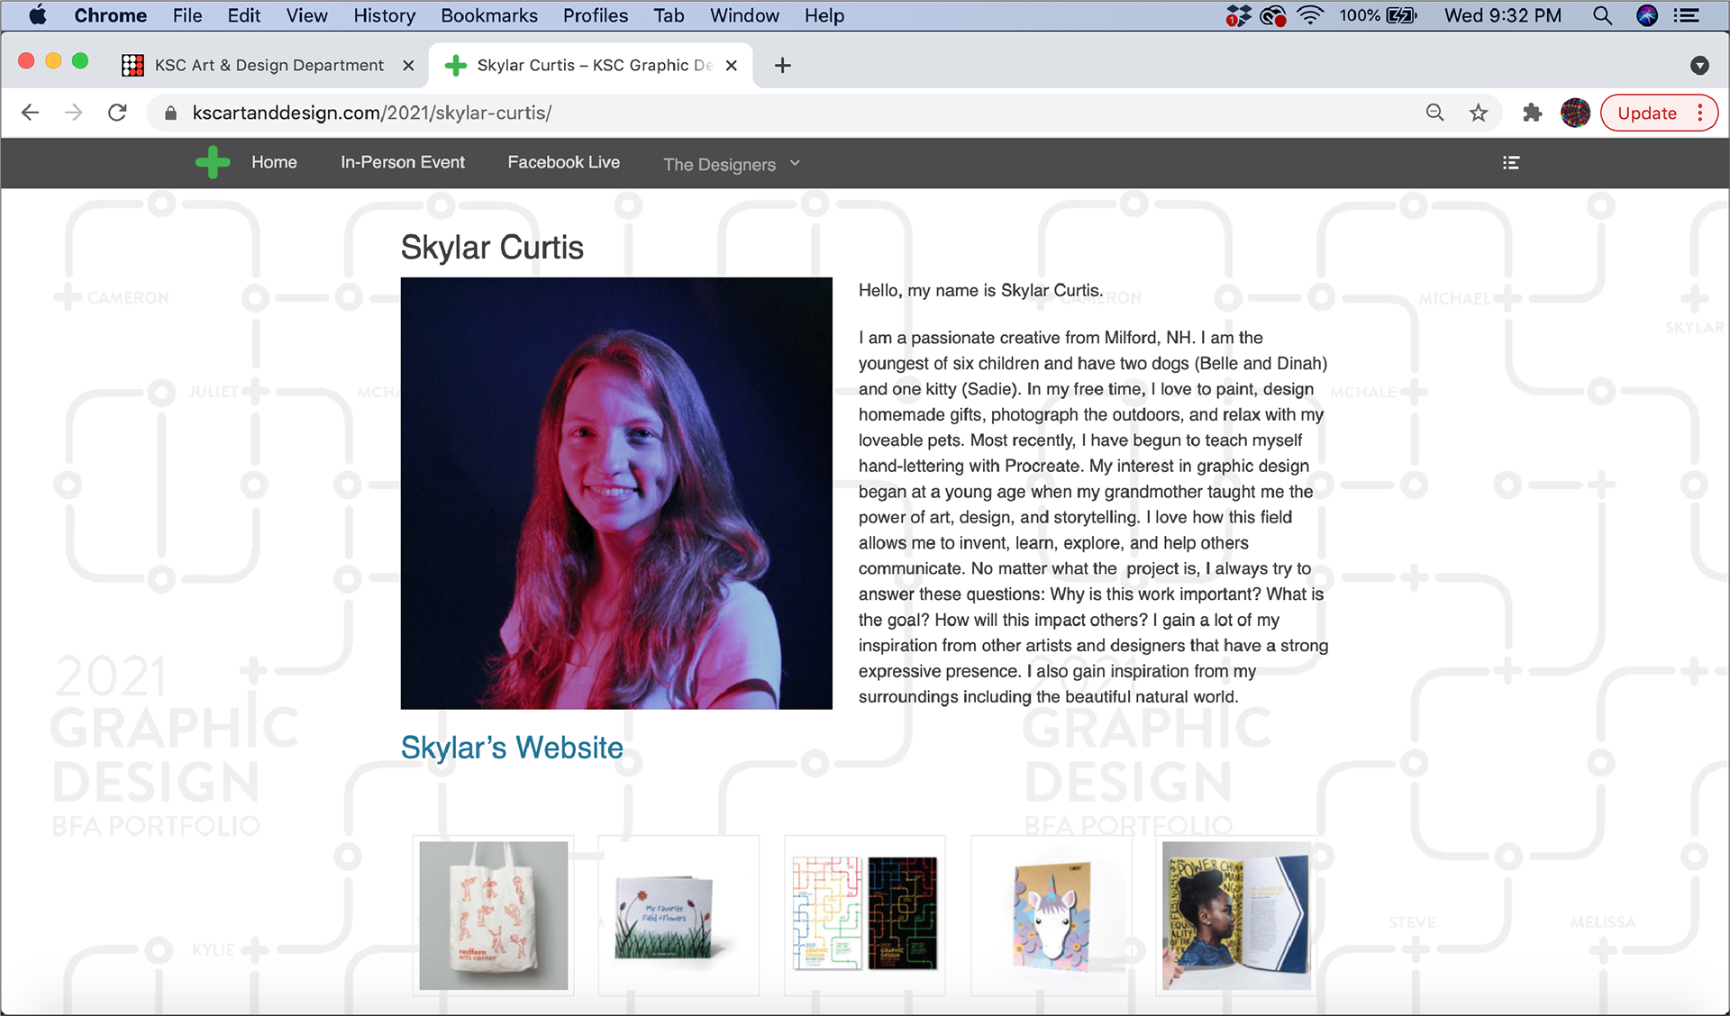
Task: Open the zoom magnifier in address bar
Action: point(1435,113)
